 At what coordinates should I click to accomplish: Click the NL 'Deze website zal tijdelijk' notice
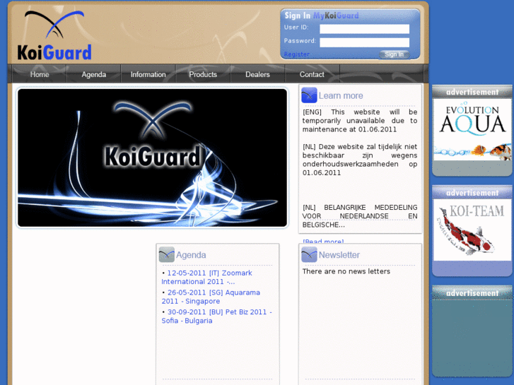click(360, 160)
